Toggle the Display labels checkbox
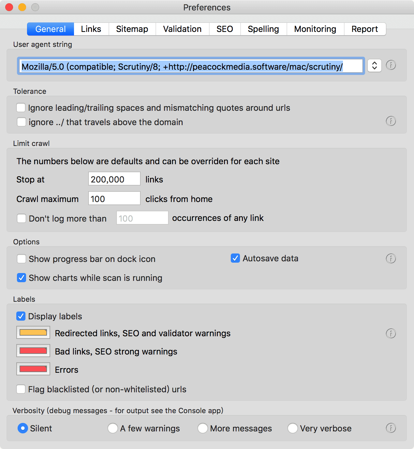This screenshot has height=449, width=414. [21, 316]
